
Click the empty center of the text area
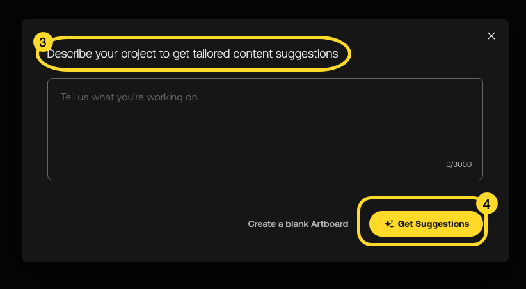point(265,131)
